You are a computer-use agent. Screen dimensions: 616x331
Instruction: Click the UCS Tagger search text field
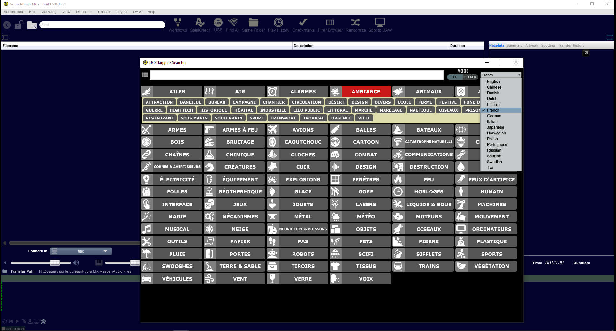(x=297, y=75)
